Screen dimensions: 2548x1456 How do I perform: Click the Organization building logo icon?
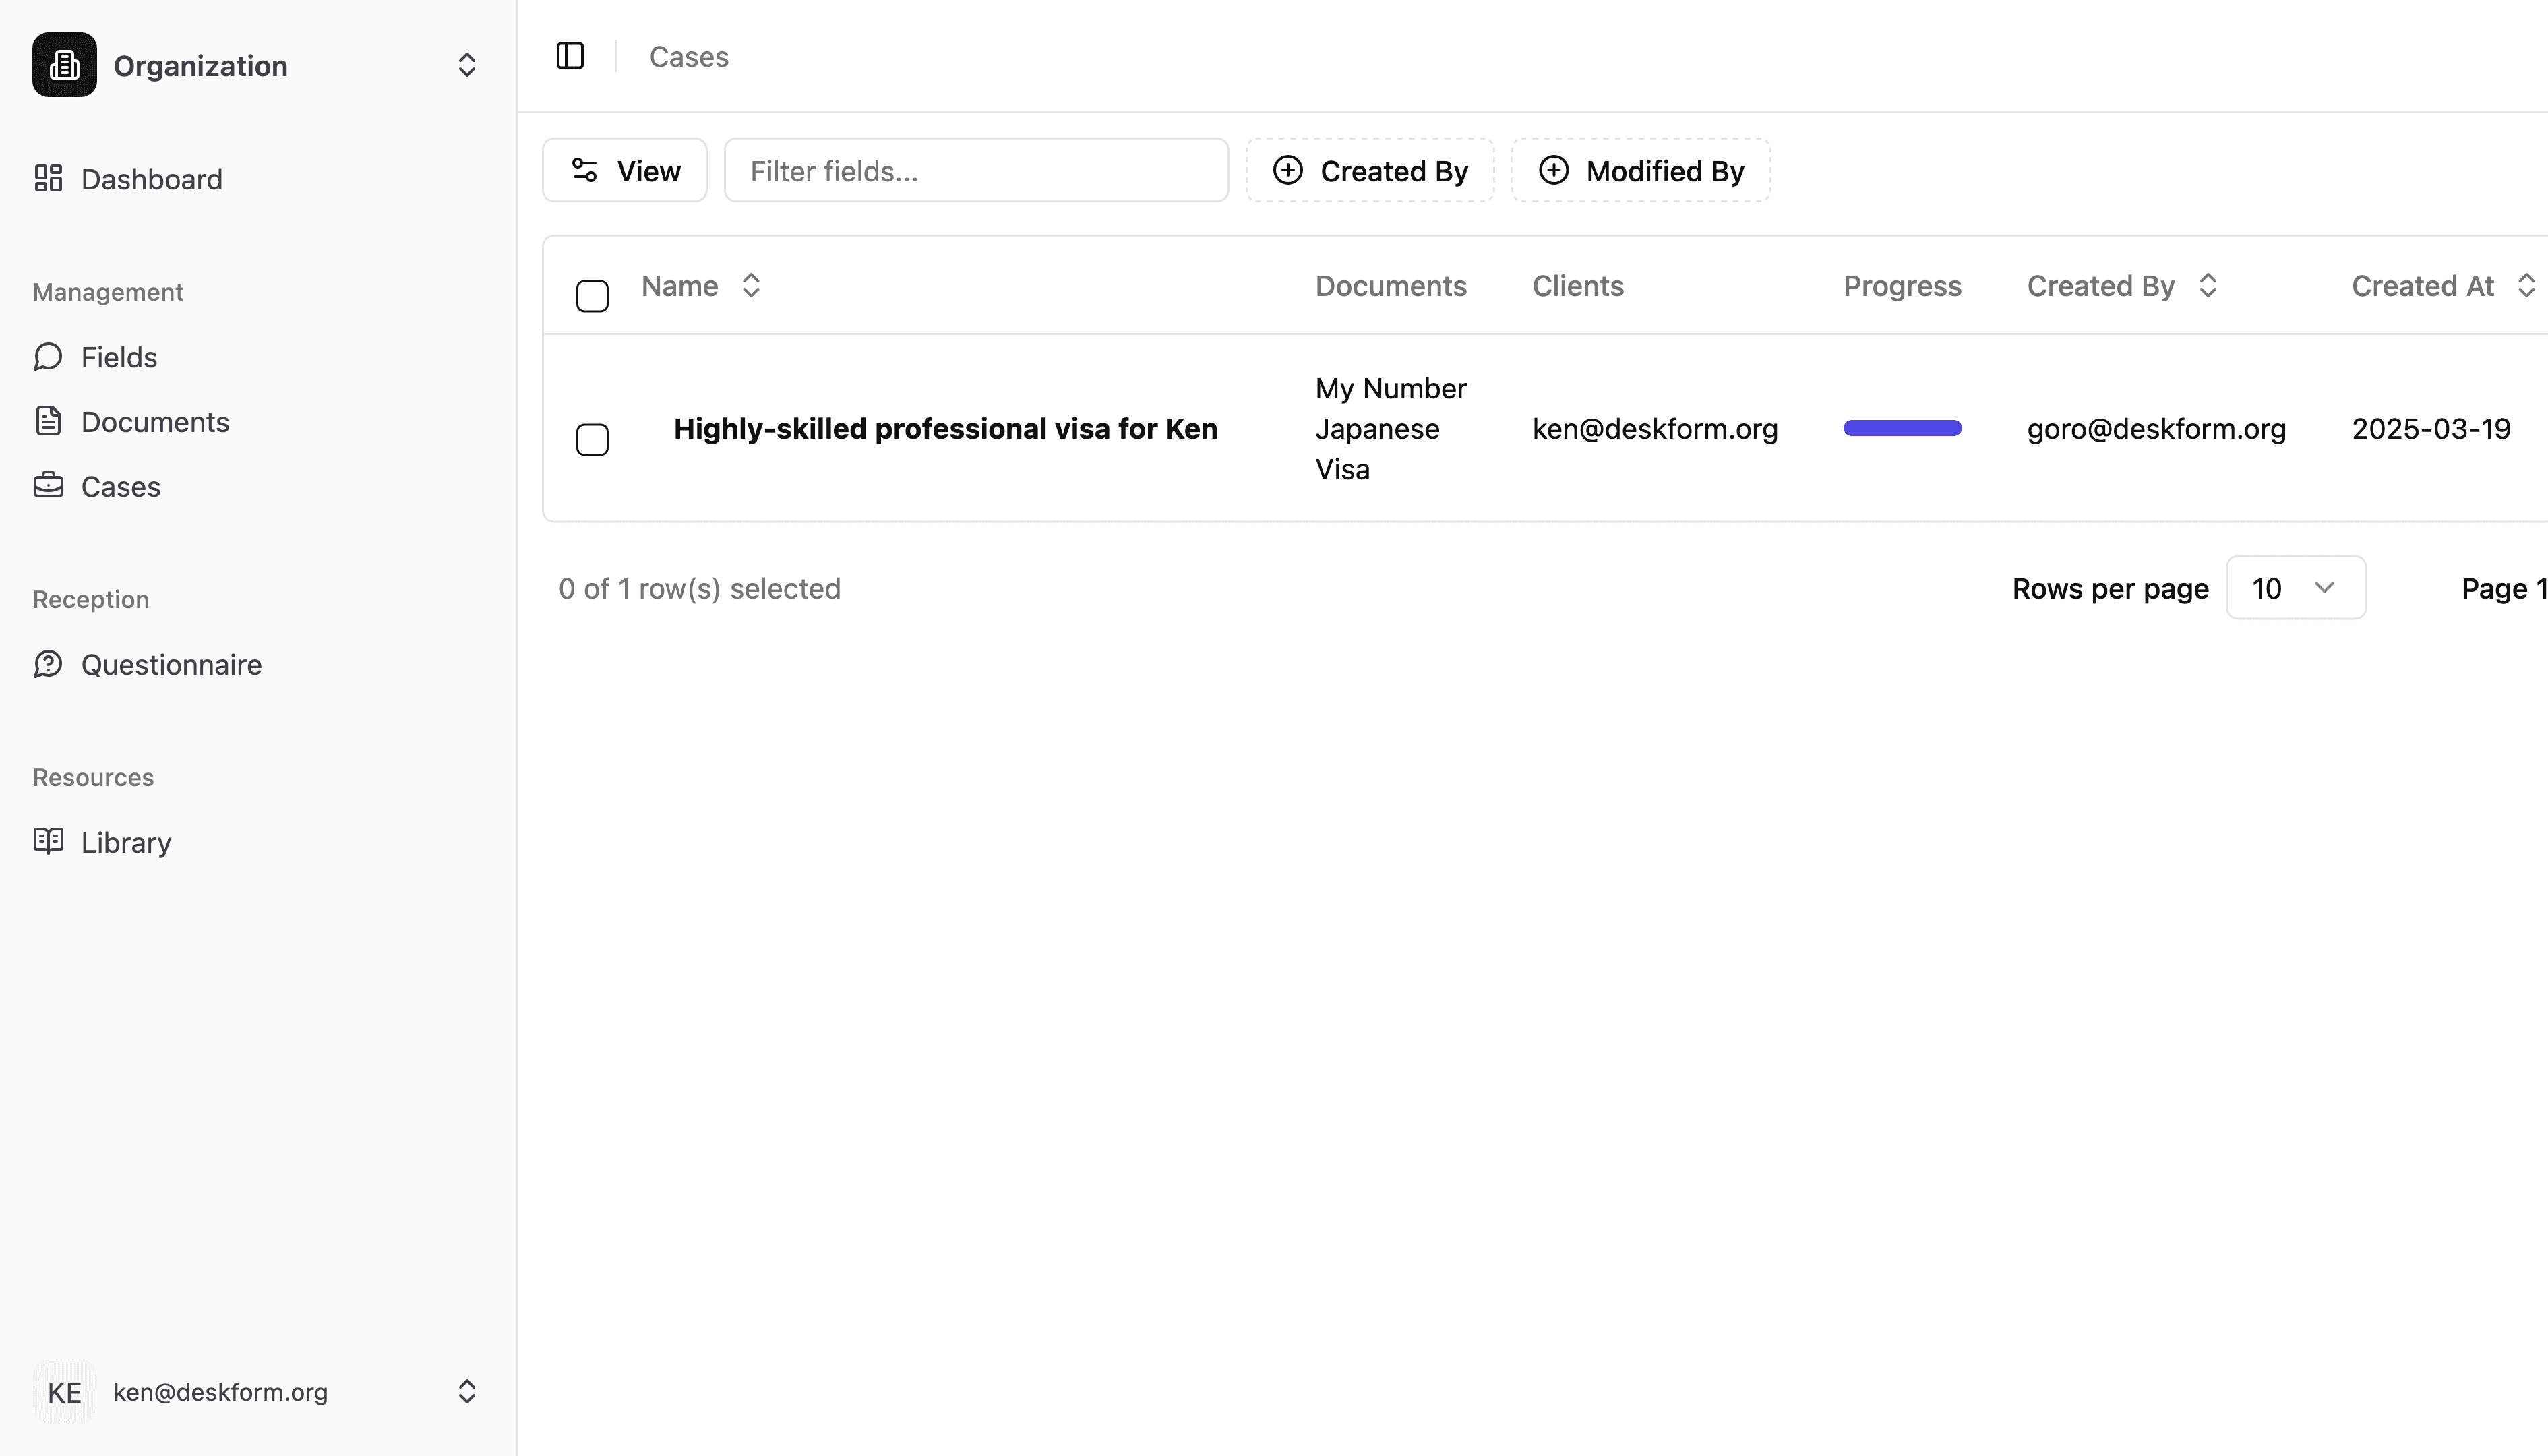point(64,65)
